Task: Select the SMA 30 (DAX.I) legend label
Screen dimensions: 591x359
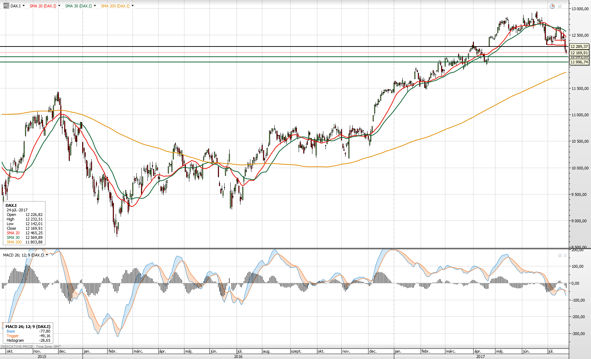Action: click(x=78, y=6)
